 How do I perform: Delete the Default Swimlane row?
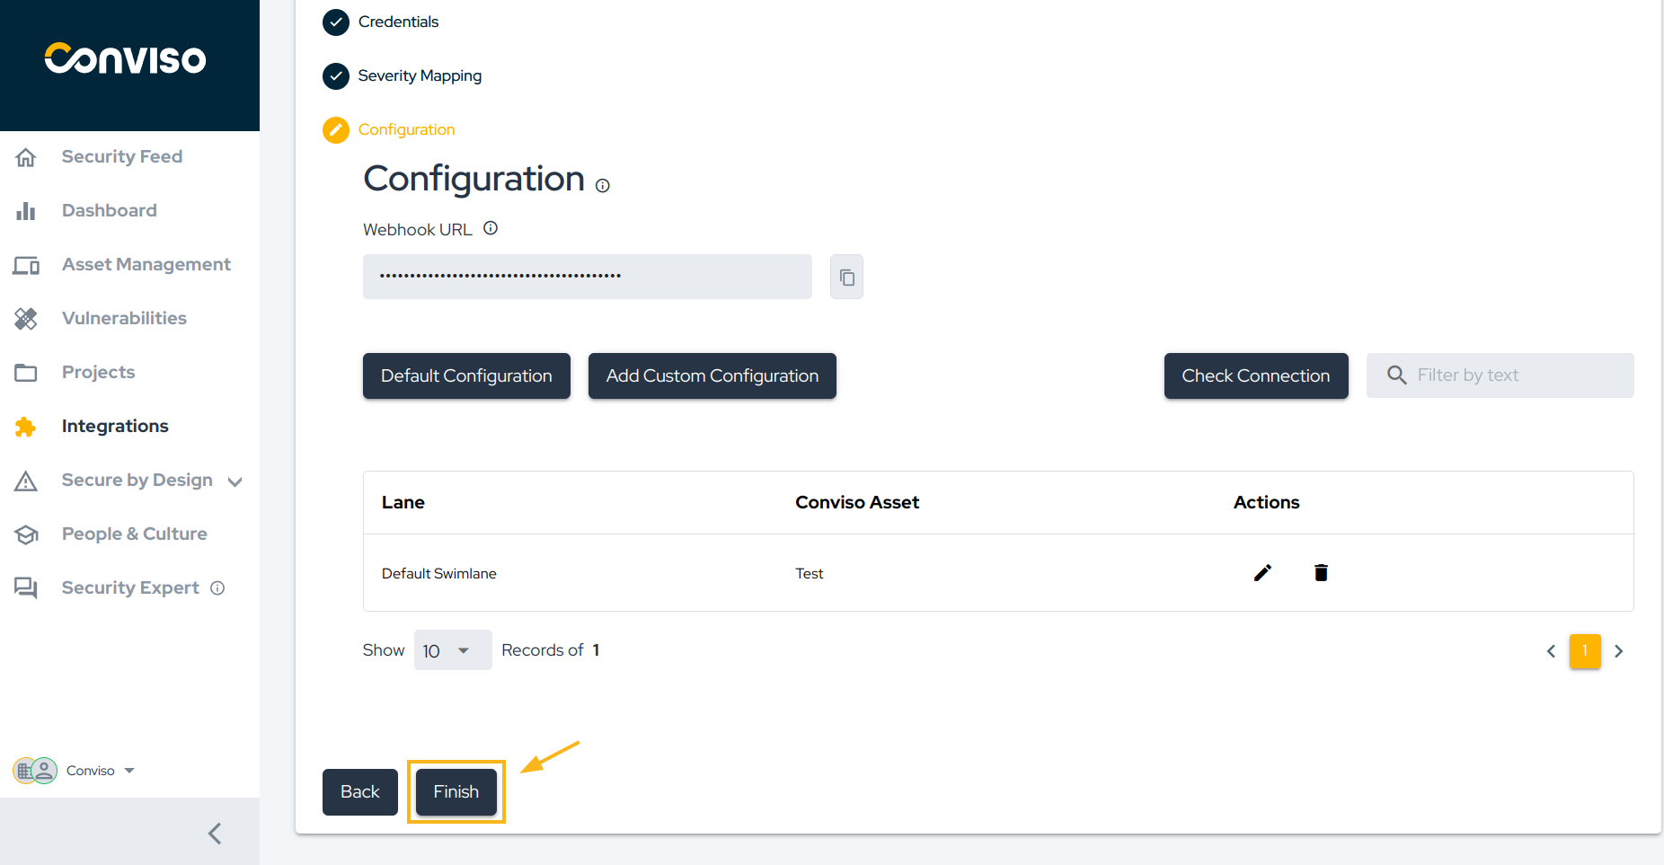tap(1320, 572)
